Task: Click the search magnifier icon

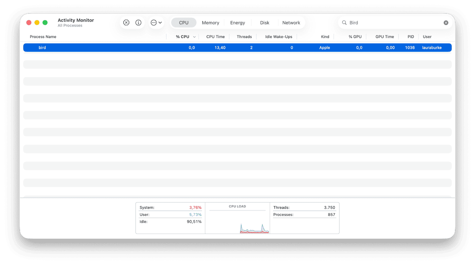Action: point(344,22)
